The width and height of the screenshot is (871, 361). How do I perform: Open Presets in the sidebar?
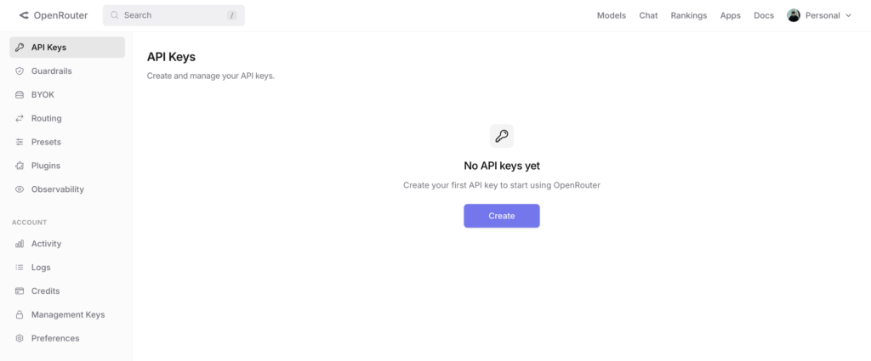(x=67, y=142)
